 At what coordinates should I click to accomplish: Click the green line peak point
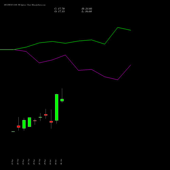click(118, 28)
